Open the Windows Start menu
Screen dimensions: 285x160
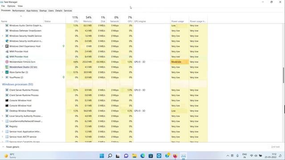coord(102,156)
